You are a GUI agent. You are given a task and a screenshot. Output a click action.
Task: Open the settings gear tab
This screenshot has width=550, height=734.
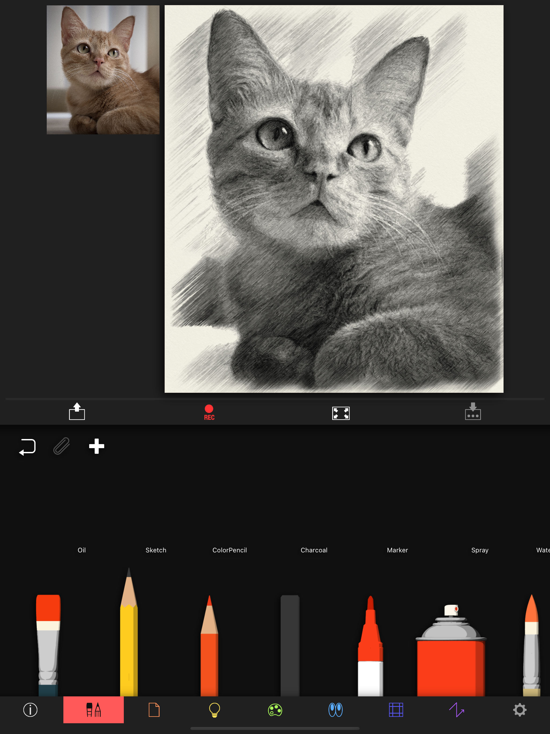click(519, 710)
